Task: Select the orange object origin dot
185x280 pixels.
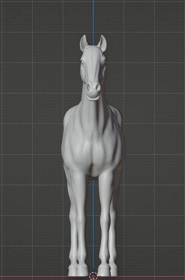Action: point(93,278)
